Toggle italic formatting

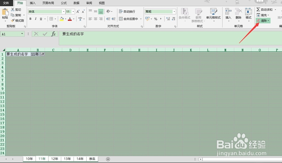coord(36,19)
